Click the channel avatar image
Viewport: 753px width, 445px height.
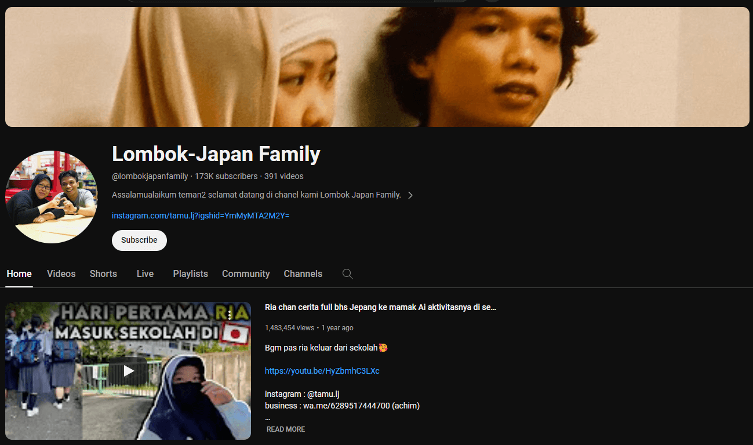tap(51, 196)
